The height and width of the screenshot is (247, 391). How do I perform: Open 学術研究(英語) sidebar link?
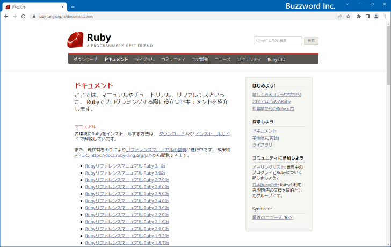point(265,138)
